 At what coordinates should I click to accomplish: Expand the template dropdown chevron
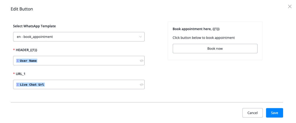pyautogui.click(x=140, y=37)
